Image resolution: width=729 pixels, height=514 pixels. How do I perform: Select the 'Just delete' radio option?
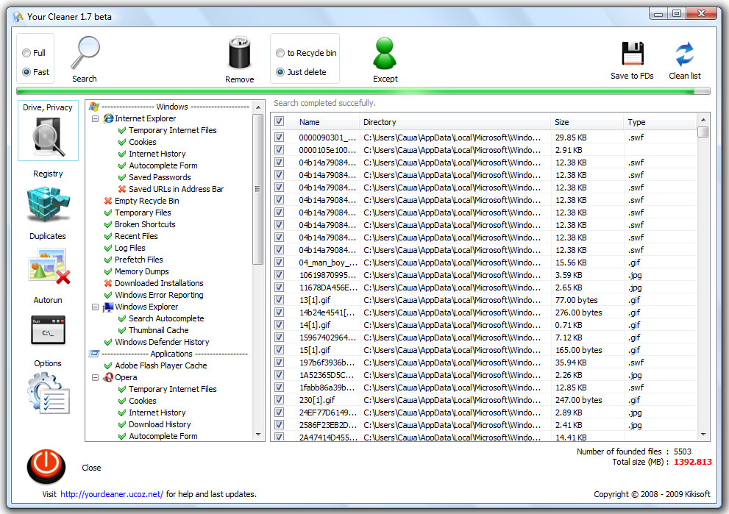tap(280, 72)
